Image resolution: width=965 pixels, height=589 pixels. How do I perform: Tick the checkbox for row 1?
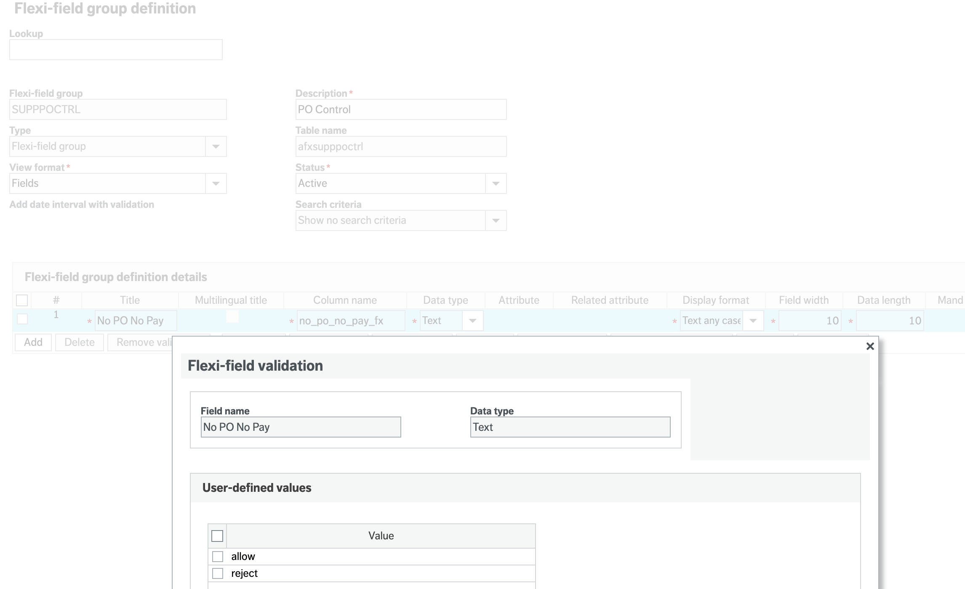(22, 319)
